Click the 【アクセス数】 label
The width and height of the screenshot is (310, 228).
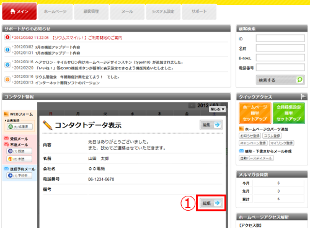(250, 226)
